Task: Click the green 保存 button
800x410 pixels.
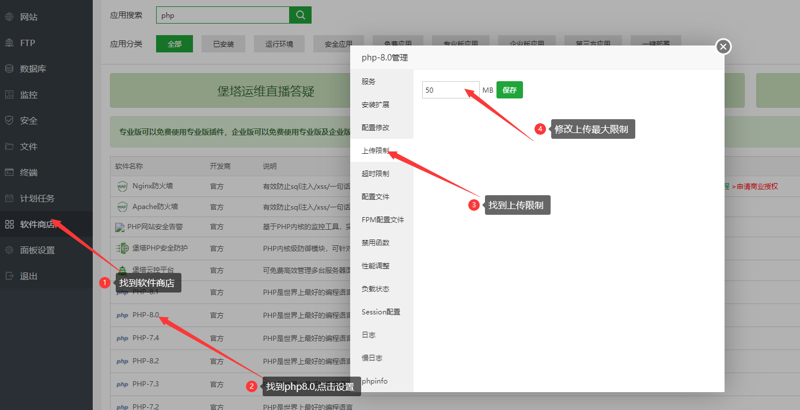Action: click(509, 90)
